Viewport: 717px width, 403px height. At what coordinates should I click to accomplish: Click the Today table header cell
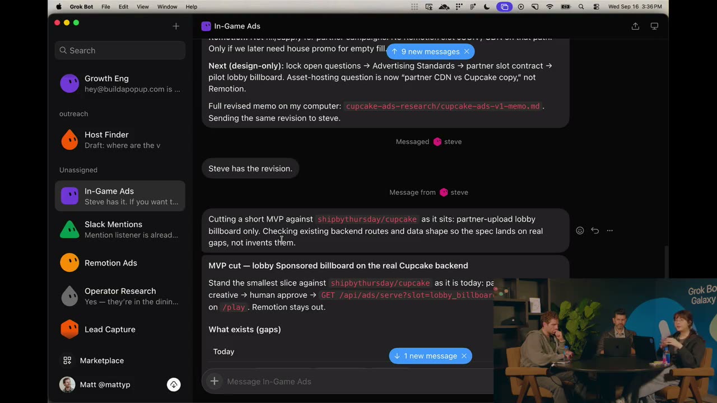click(224, 352)
